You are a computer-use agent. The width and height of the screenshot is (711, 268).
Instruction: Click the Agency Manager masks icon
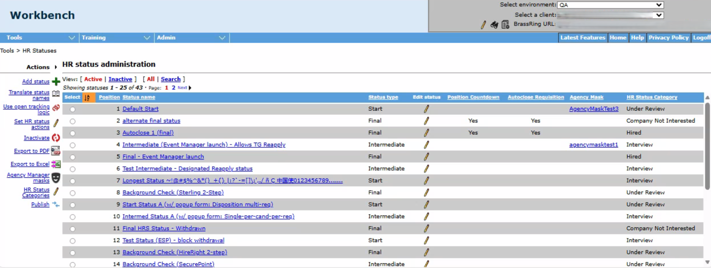click(x=56, y=178)
